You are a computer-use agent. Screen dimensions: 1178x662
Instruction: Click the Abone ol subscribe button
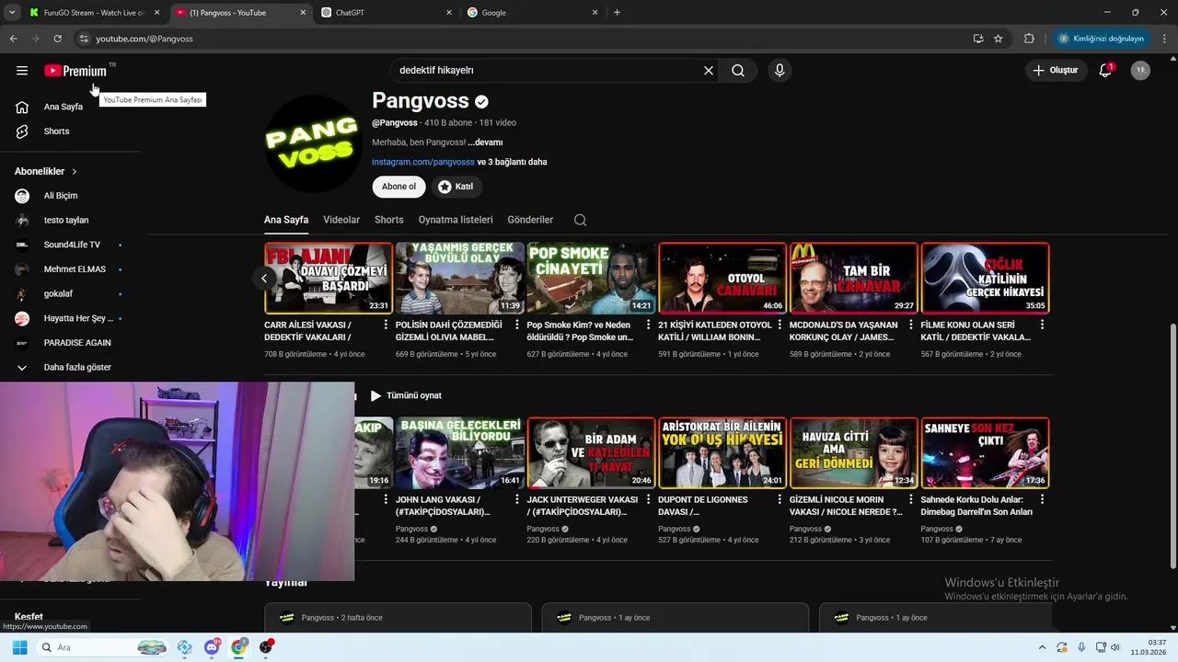point(398,187)
